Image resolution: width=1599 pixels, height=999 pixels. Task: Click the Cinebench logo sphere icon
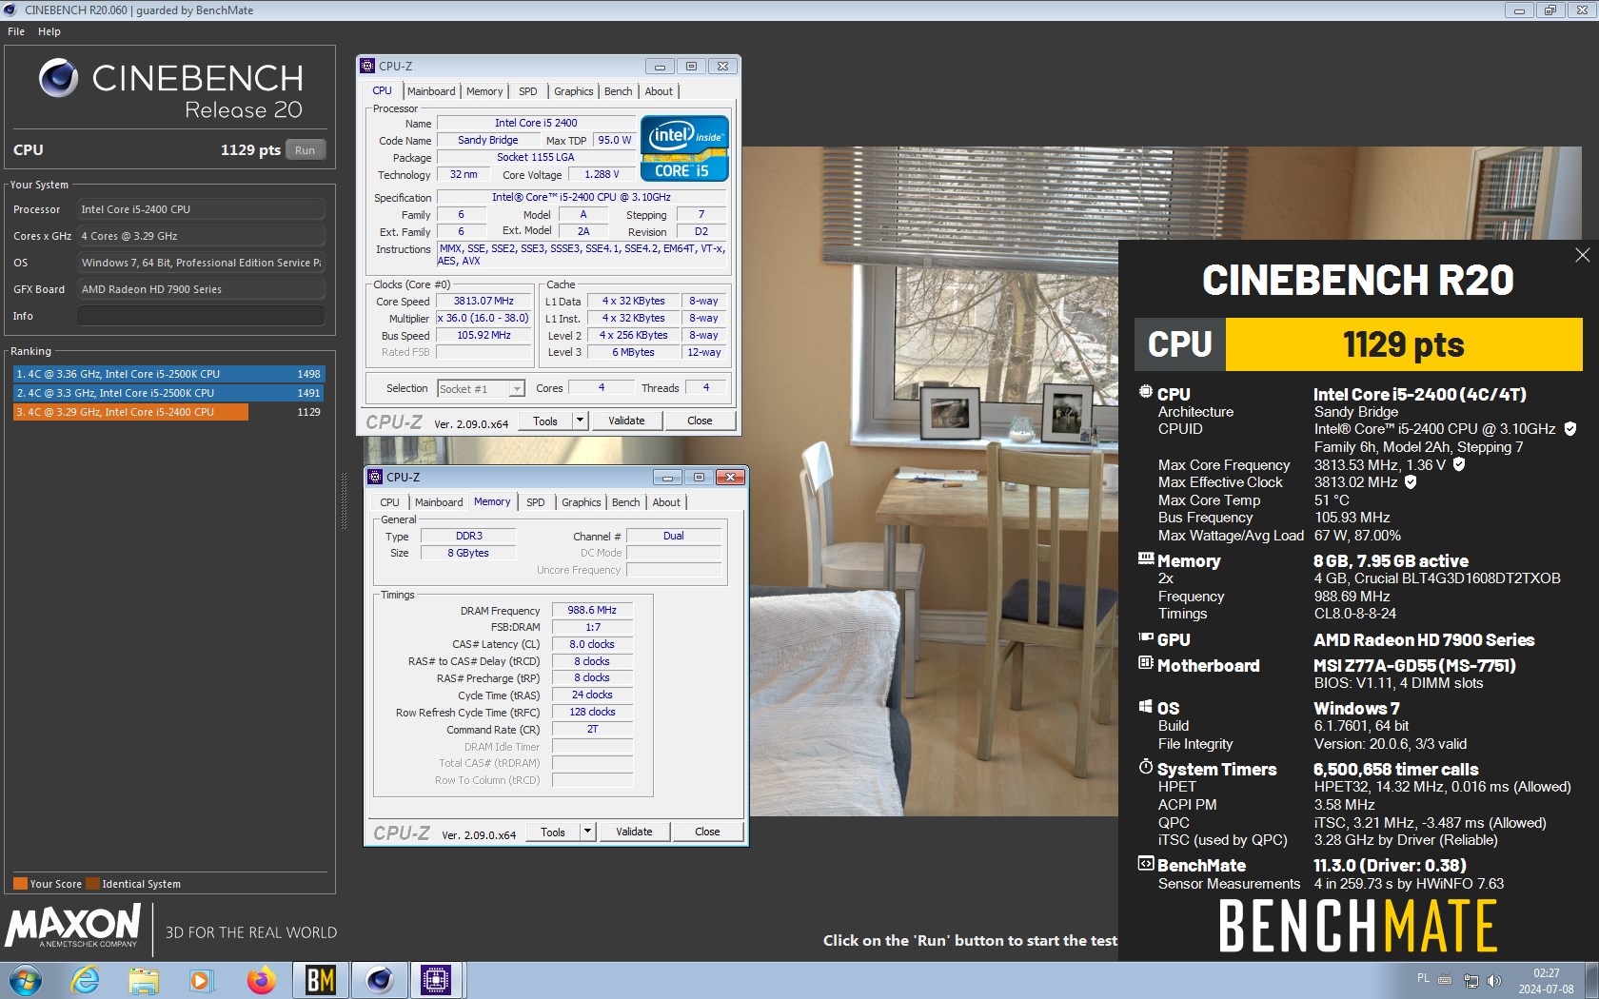[x=58, y=78]
